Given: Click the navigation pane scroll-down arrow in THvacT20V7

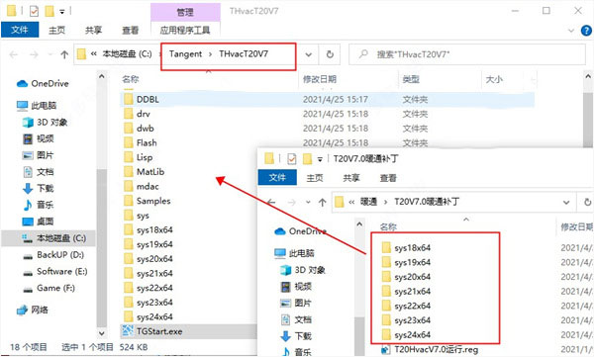Looking at the screenshot, I should pyautogui.click(x=102, y=333).
